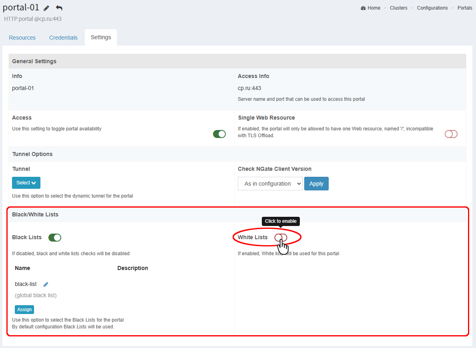The height and width of the screenshot is (348, 476).
Task: Switch to the Resources tab
Action: point(22,38)
